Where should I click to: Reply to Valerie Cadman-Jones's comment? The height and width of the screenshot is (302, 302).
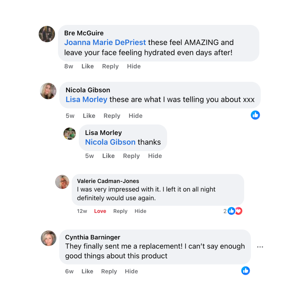[120, 211]
